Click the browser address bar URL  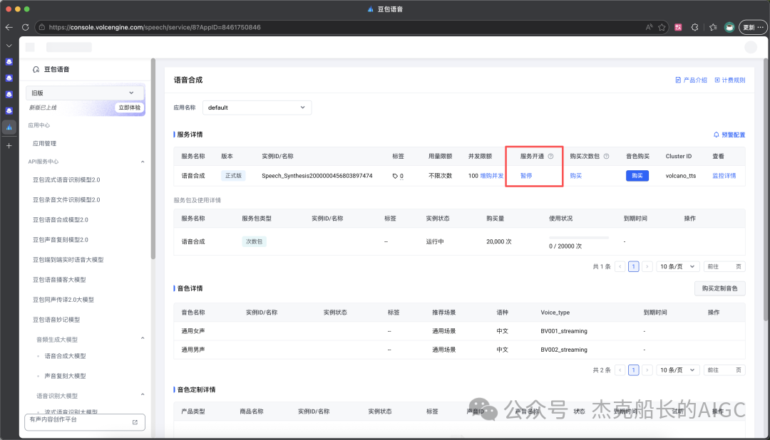click(x=155, y=28)
